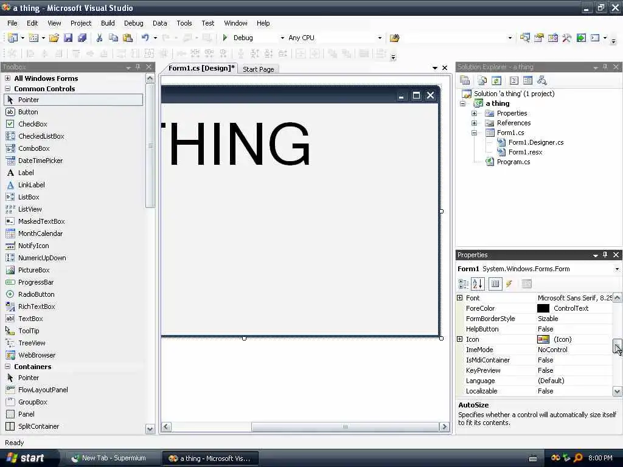
Task: Click the ForeColor black color swatch
Action: tap(543, 308)
